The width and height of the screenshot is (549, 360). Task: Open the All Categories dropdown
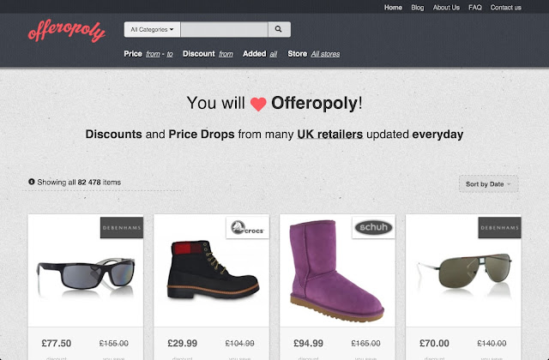pyautogui.click(x=152, y=29)
